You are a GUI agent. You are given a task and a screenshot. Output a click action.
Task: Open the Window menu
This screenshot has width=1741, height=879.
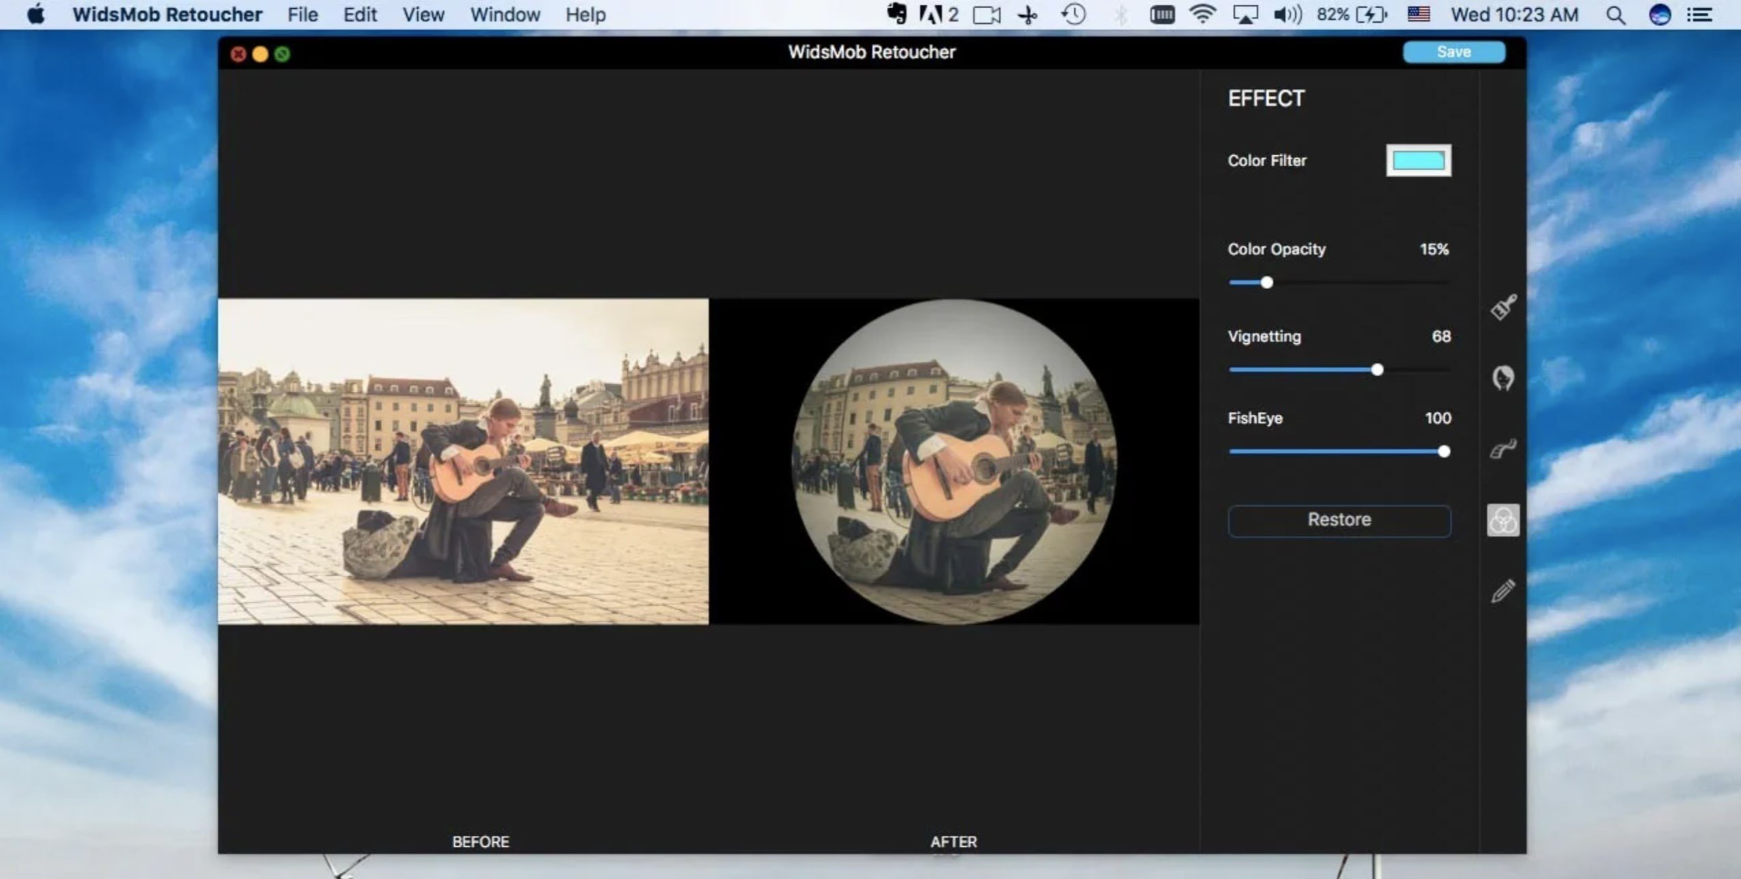(505, 15)
